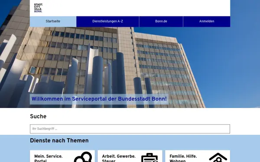
Task: Open the 'Mein. Service. Portal' card
Action: 62,156
